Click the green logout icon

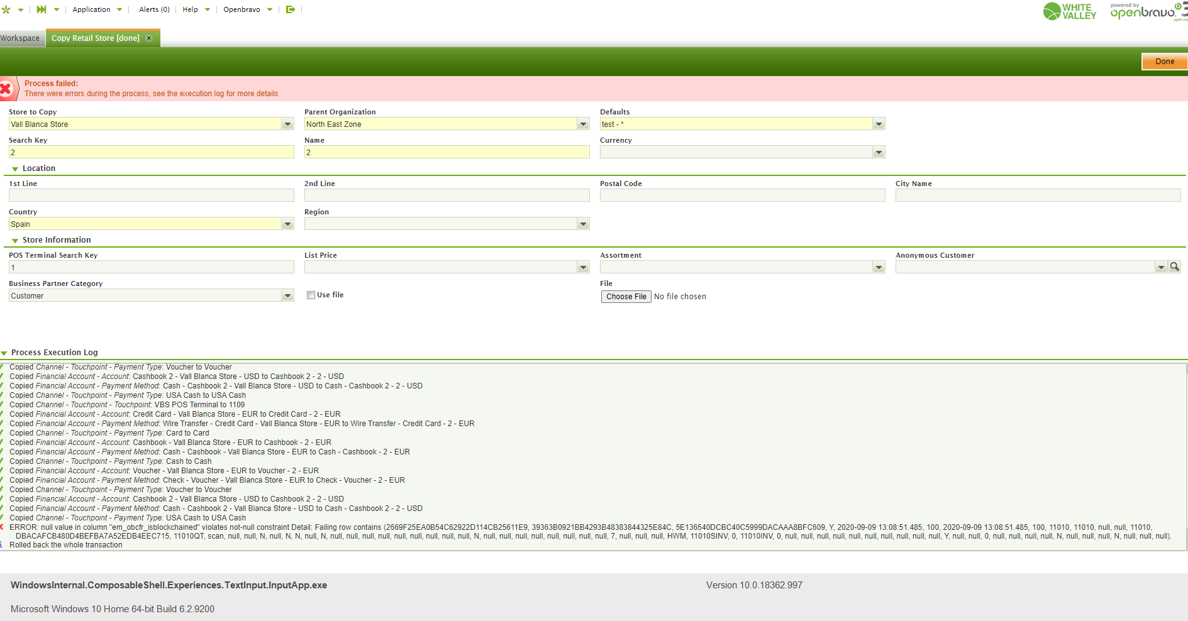290,9
